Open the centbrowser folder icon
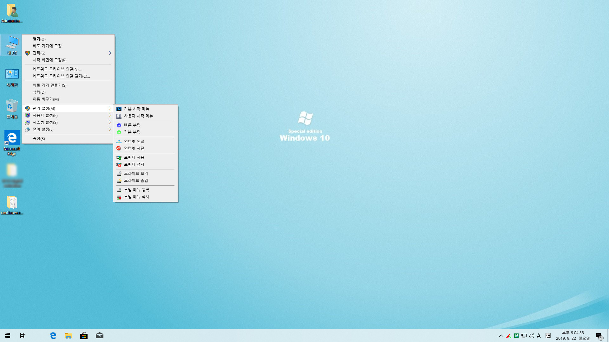Image resolution: width=609 pixels, height=342 pixels. pyautogui.click(x=12, y=205)
